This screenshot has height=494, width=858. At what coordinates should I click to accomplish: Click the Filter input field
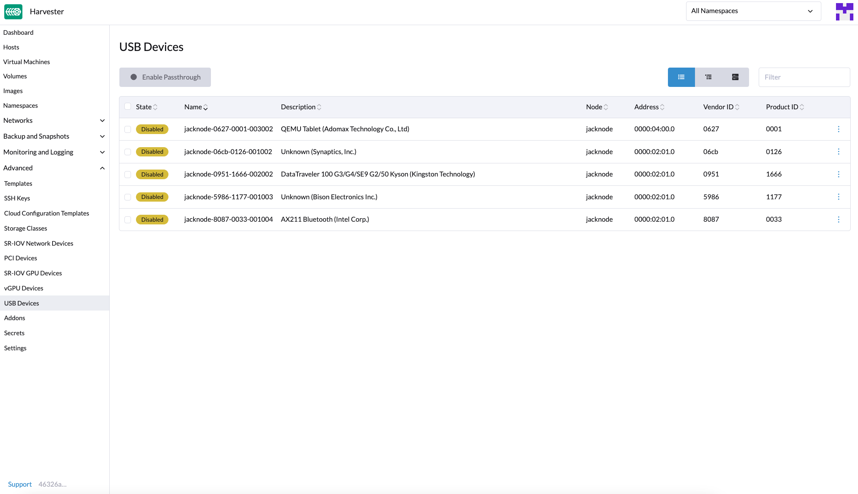pyautogui.click(x=804, y=77)
